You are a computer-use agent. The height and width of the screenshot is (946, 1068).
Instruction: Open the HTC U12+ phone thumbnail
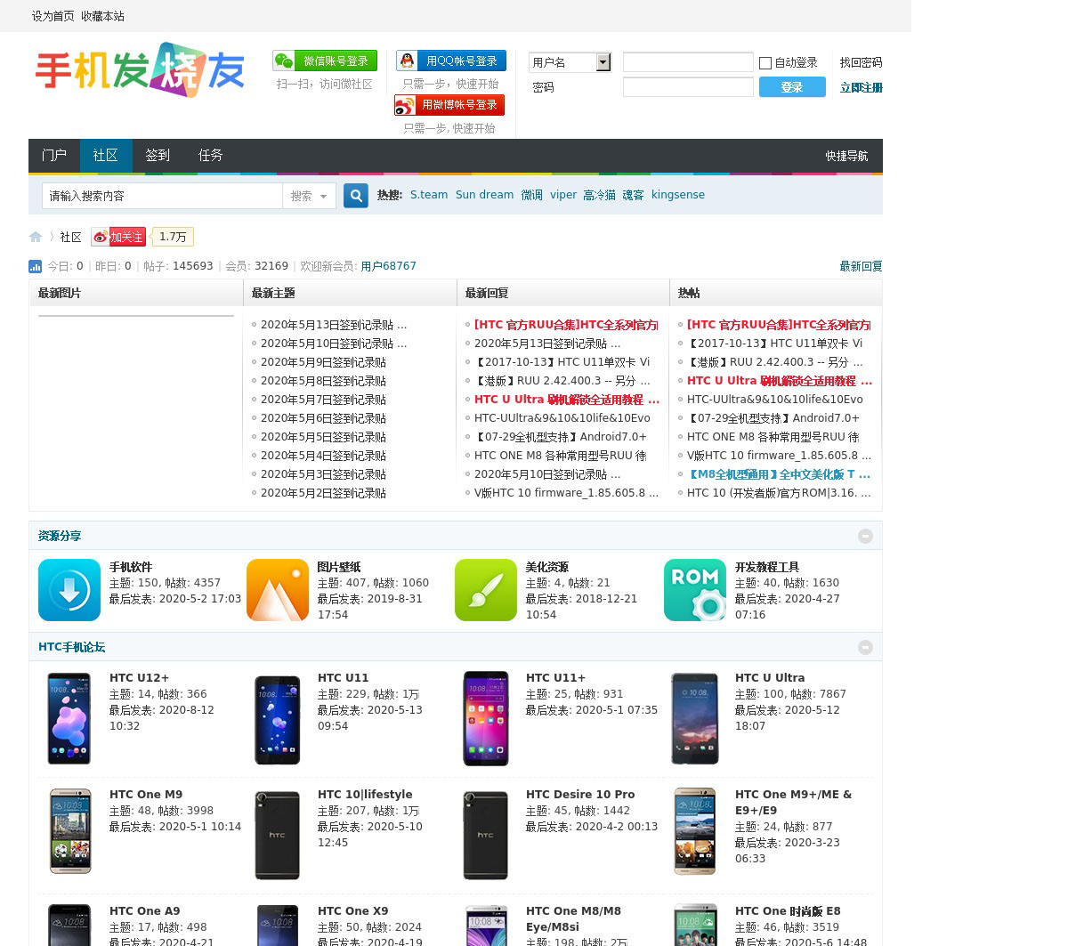(x=69, y=718)
